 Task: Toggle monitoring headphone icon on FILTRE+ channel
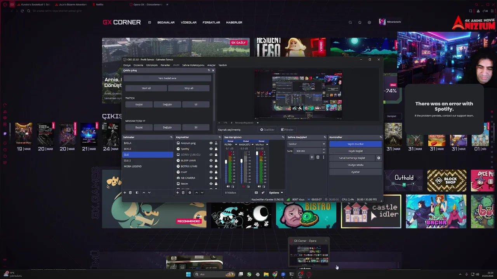click(233, 186)
